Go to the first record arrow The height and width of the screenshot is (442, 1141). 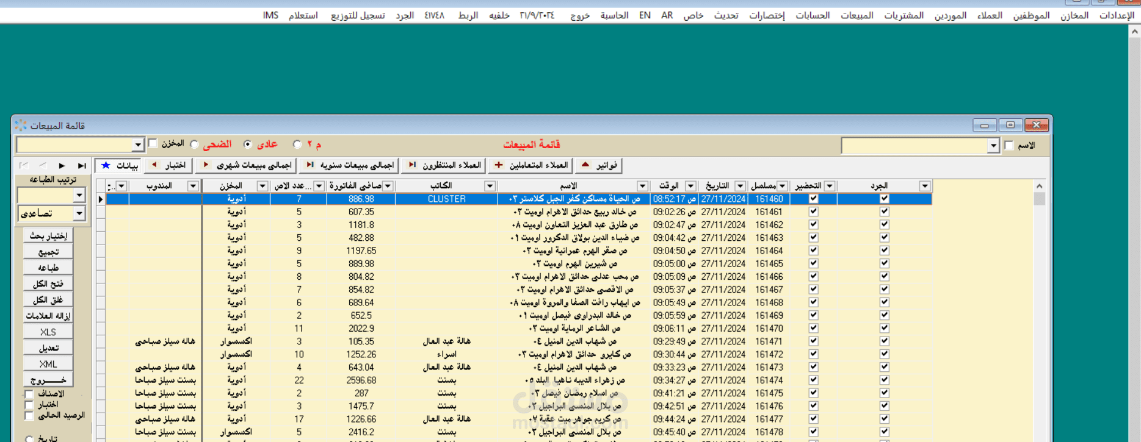click(24, 165)
